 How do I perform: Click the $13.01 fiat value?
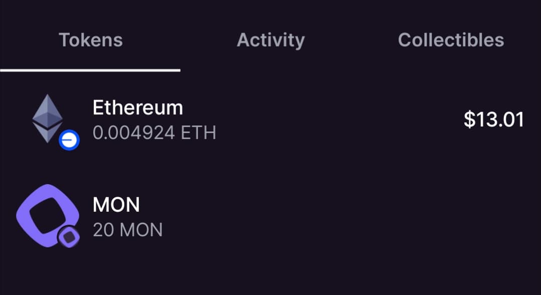[x=494, y=120]
